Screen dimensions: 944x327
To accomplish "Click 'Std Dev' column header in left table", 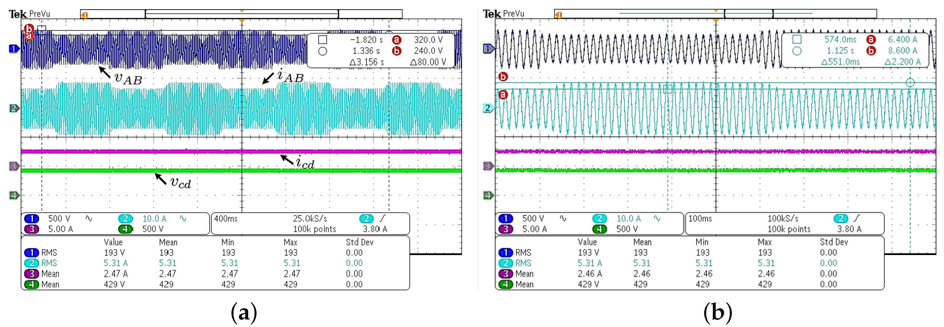I will (360, 242).
